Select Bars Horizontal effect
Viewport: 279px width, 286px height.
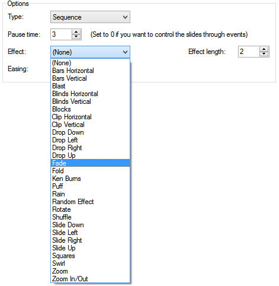[x=90, y=71]
